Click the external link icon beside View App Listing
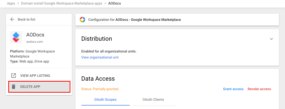Image resolution: width=285 pixels, height=109 pixels. pos(14,76)
